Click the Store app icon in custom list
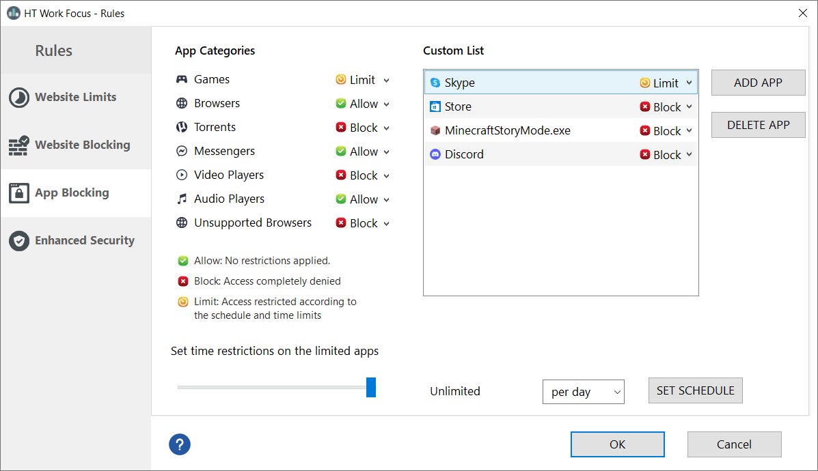 click(x=435, y=106)
